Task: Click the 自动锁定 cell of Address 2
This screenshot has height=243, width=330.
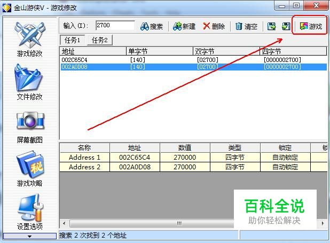Action: (285, 167)
